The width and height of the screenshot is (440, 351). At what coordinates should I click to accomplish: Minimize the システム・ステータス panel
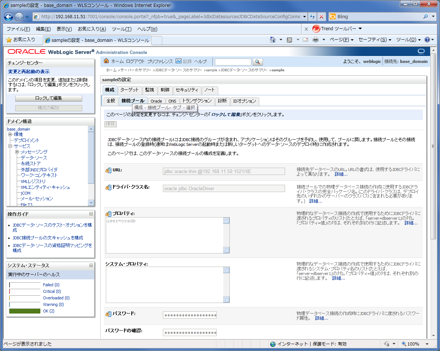tap(91, 266)
